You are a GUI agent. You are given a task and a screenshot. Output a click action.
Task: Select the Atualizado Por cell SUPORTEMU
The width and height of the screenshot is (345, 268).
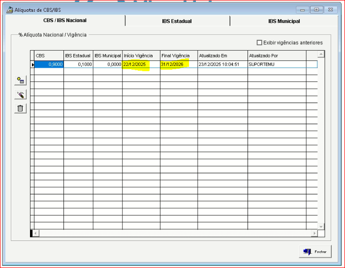(276, 64)
